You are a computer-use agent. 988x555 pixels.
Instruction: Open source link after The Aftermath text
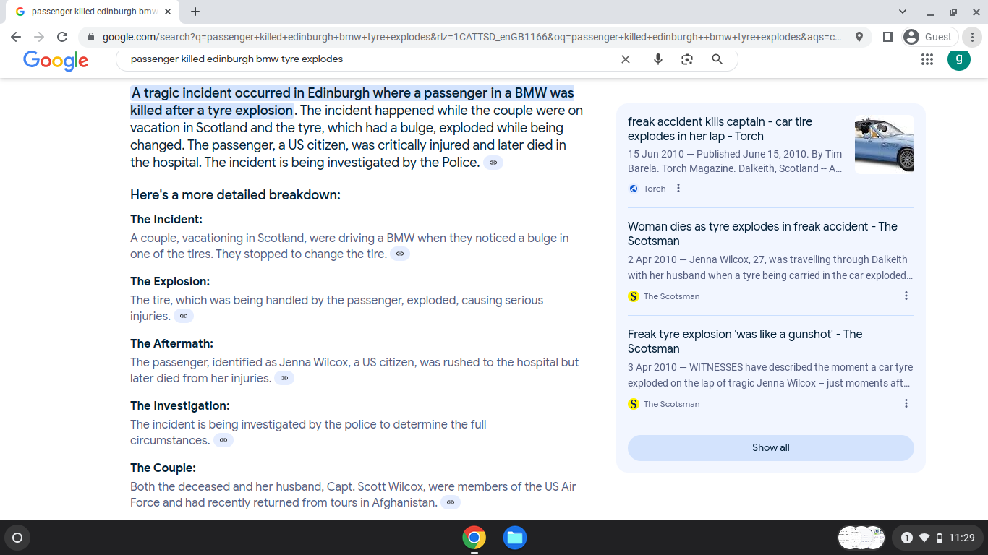tap(284, 378)
